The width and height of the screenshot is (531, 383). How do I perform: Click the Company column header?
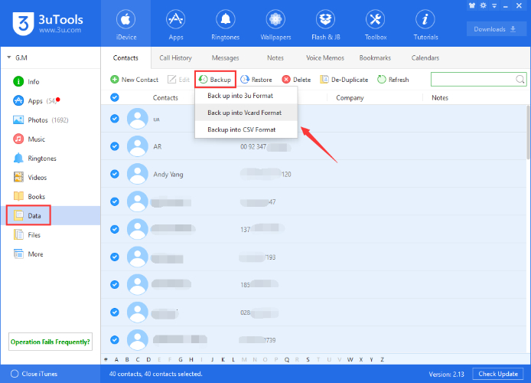pos(350,97)
